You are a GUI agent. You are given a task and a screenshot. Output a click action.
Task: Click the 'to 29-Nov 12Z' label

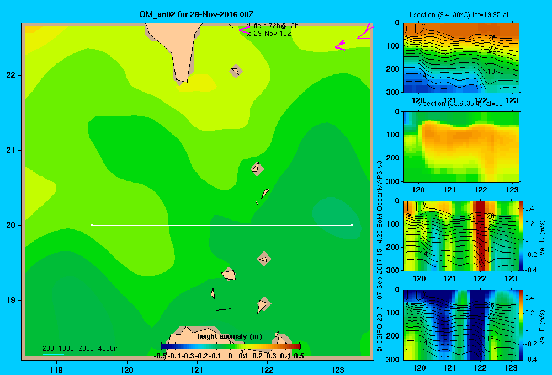269,34
